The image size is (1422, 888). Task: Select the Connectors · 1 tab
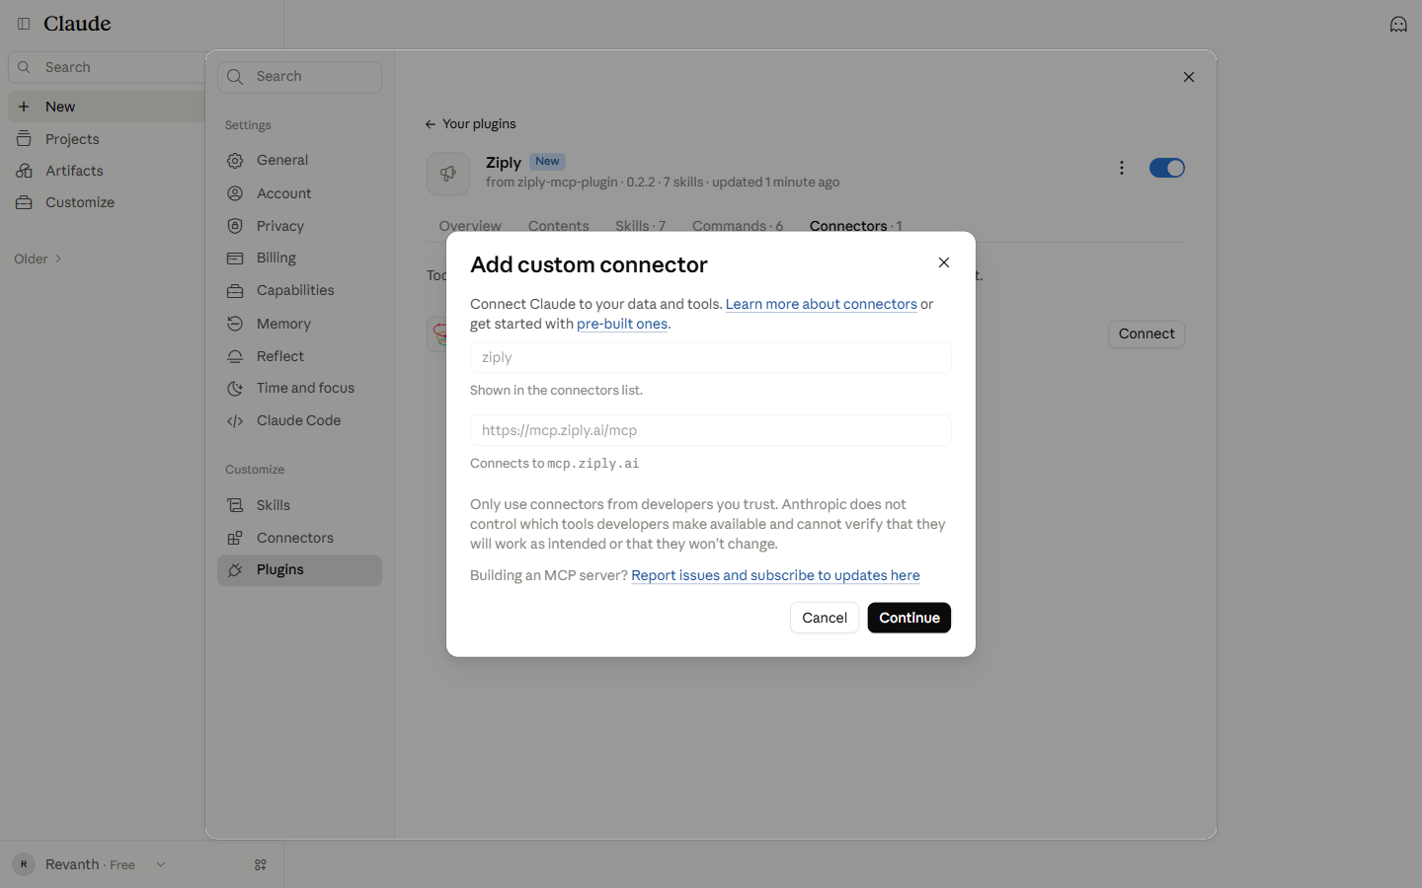[856, 226]
